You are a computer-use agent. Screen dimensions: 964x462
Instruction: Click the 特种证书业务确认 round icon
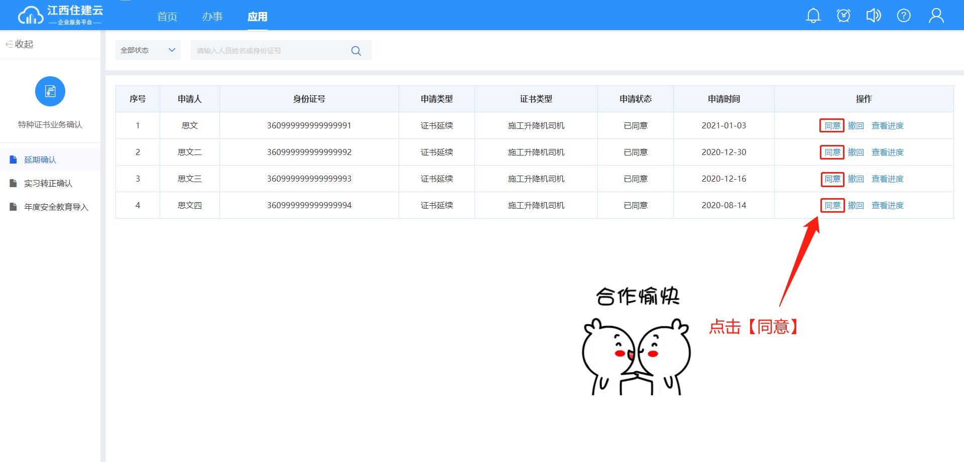coord(50,91)
